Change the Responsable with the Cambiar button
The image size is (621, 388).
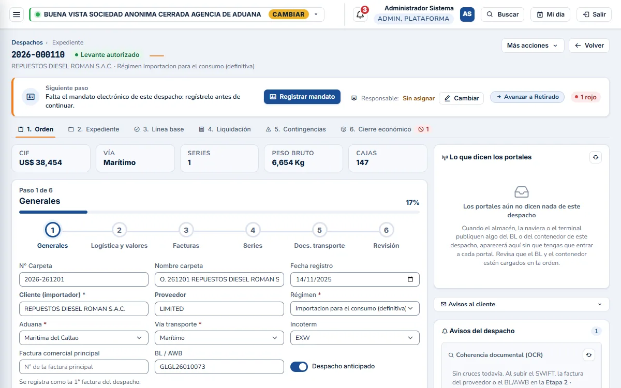point(461,98)
